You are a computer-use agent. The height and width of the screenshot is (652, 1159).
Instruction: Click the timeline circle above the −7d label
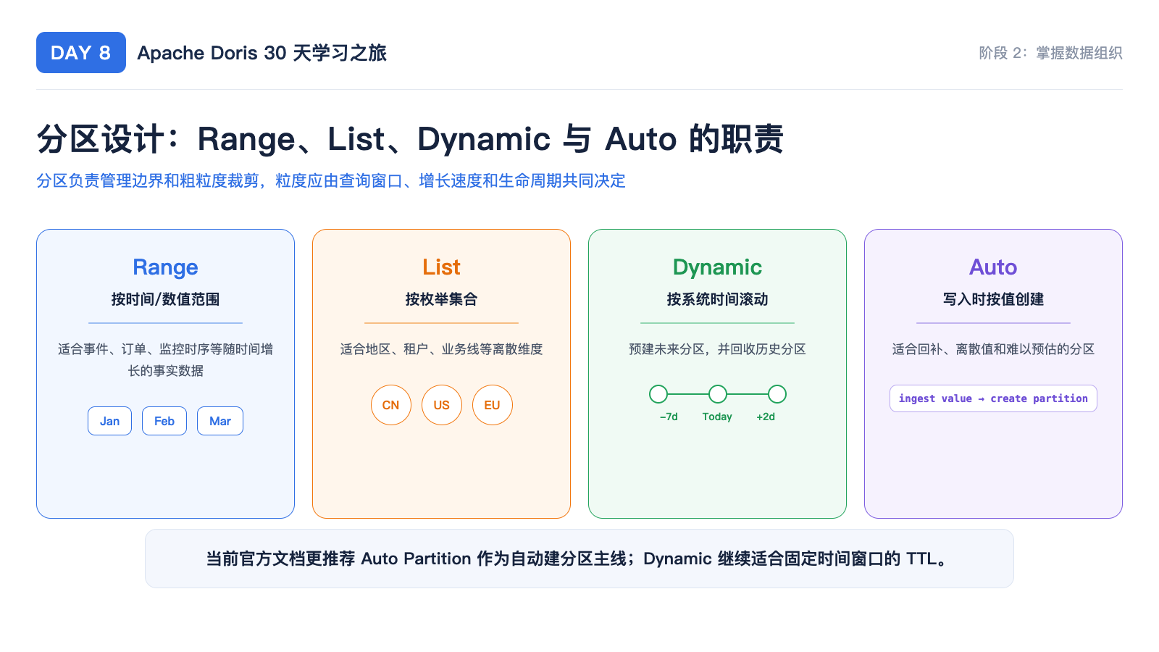658,394
